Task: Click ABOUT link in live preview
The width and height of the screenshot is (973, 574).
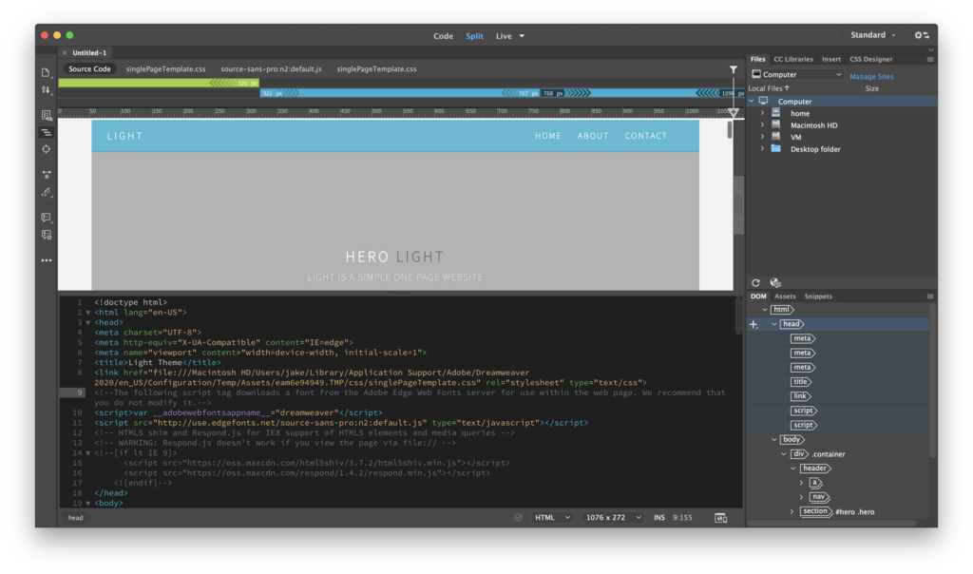Action: point(593,136)
